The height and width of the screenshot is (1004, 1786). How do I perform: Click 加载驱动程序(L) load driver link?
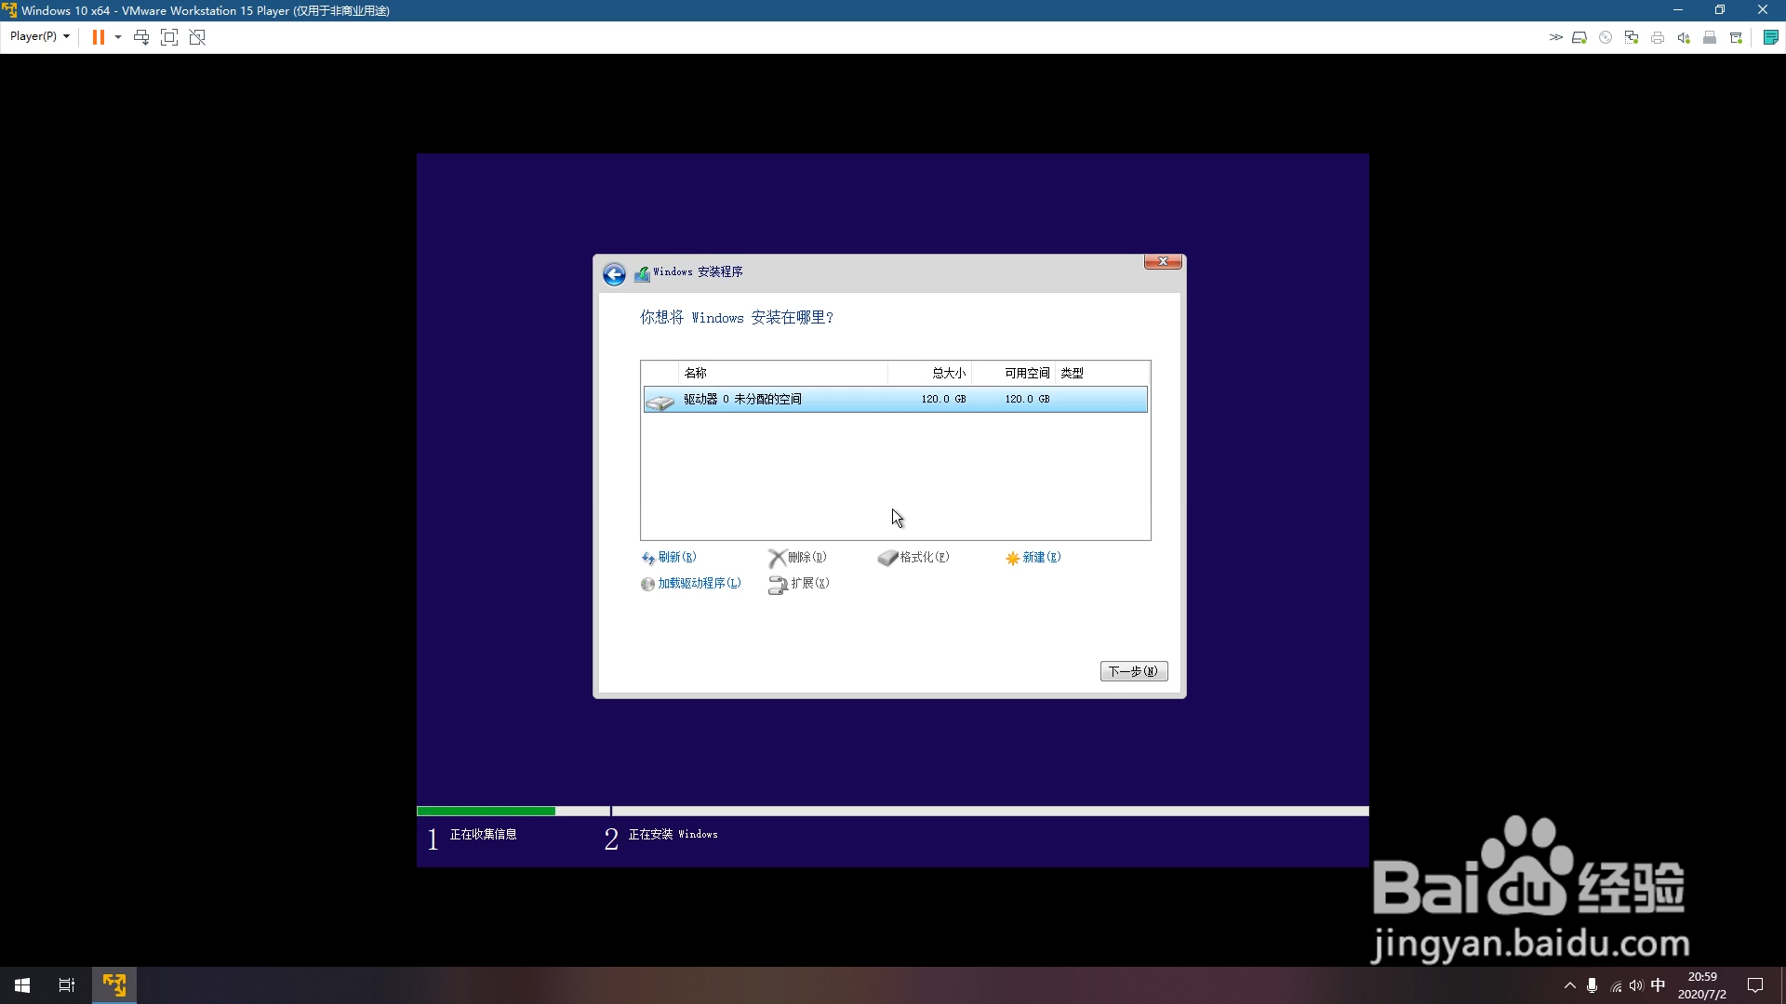691,584
